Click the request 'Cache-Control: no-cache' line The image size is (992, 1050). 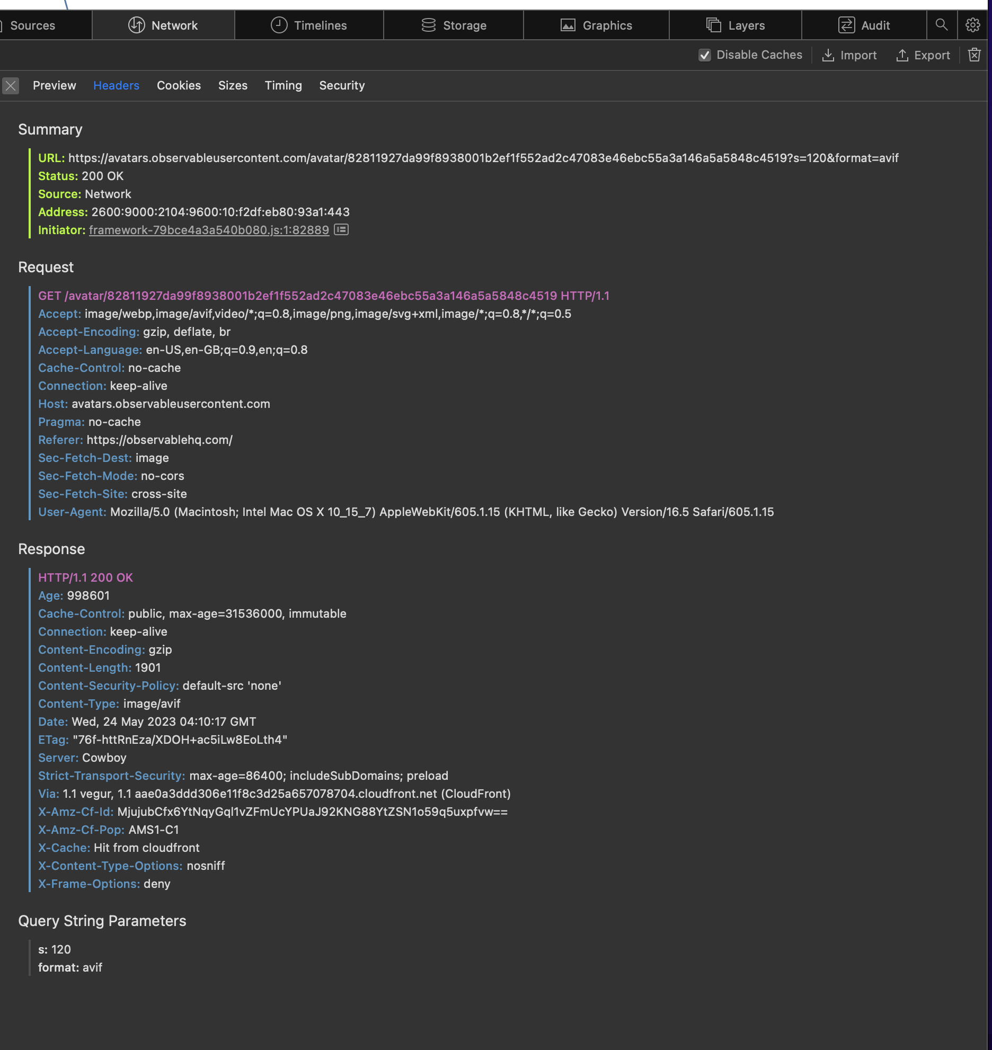(x=109, y=368)
